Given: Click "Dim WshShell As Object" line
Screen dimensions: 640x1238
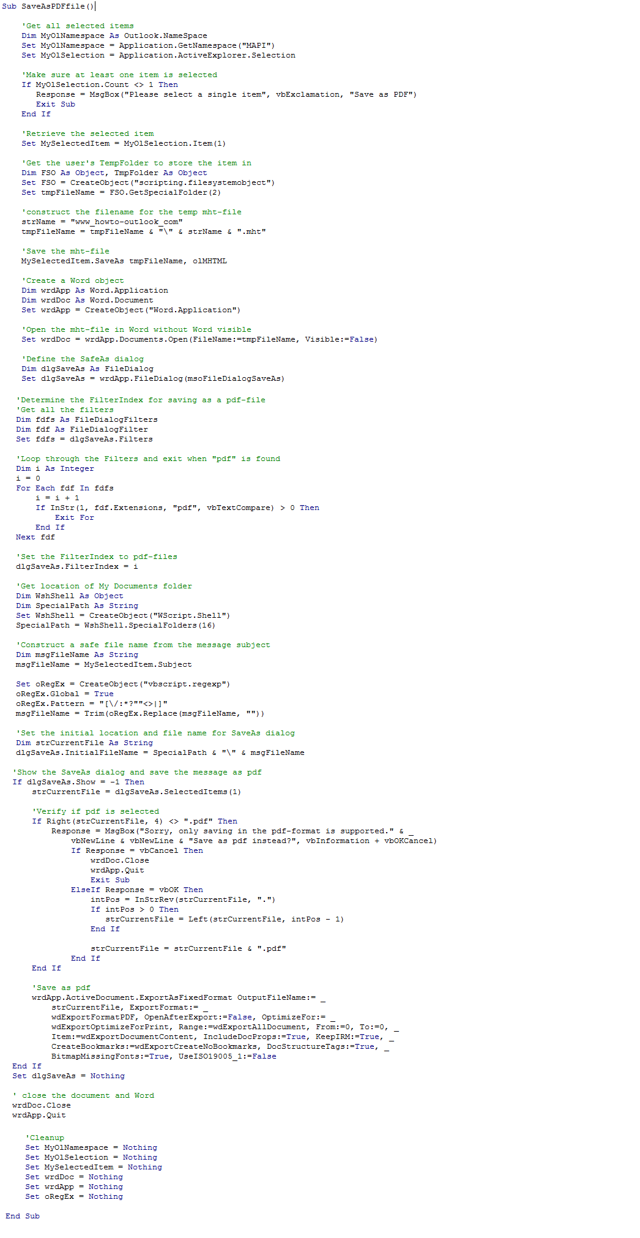Looking at the screenshot, I should [70, 596].
